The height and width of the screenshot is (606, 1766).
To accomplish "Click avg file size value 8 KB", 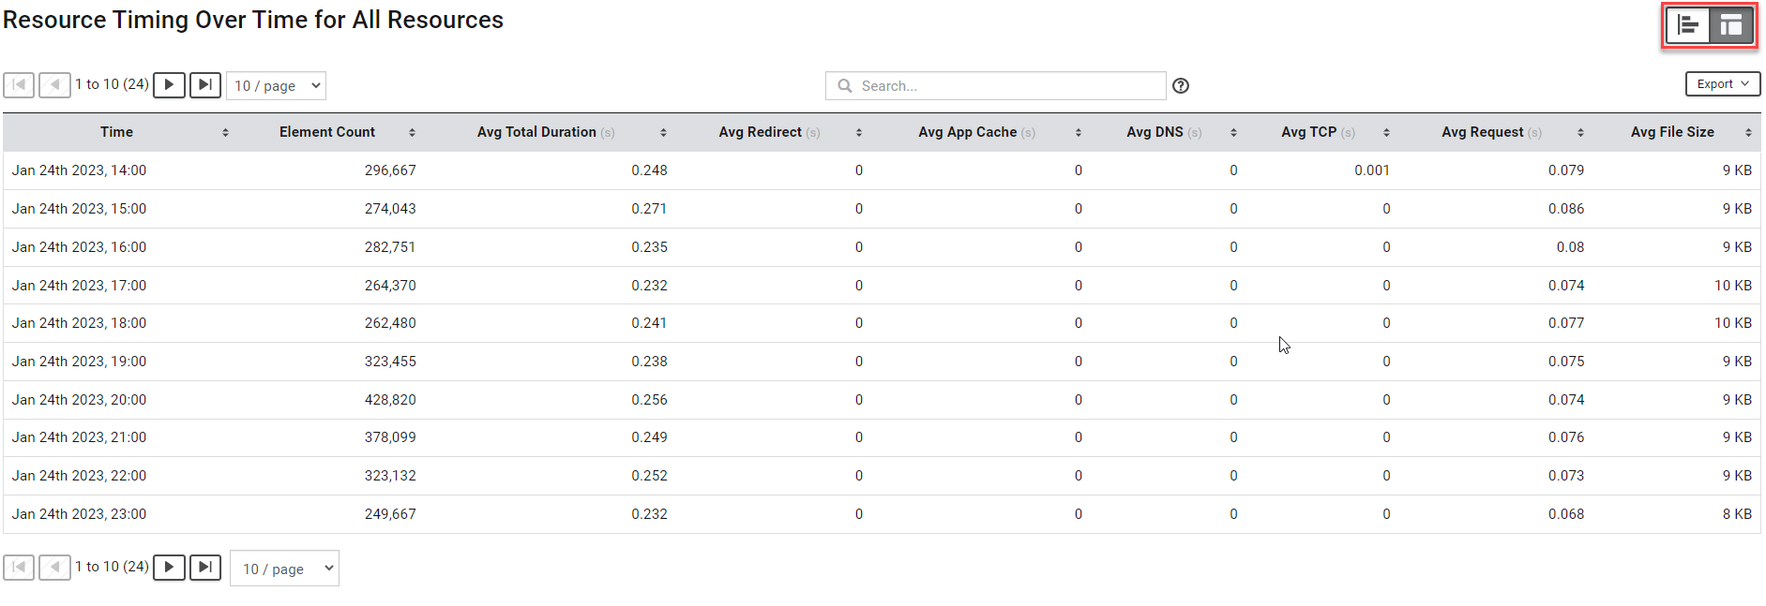I will point(1737,514).
